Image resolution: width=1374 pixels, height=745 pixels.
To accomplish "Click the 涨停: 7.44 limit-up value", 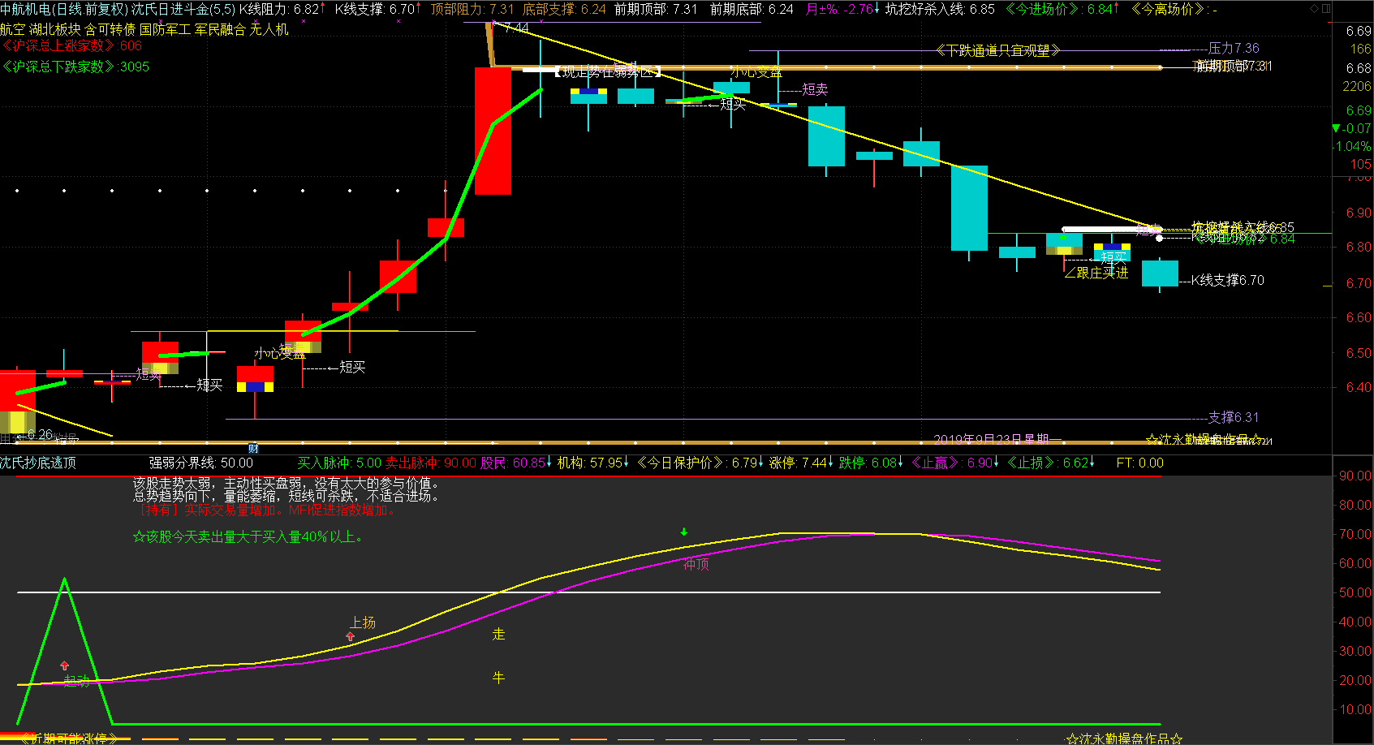I will pyautogui.click(x=802, y=463).
